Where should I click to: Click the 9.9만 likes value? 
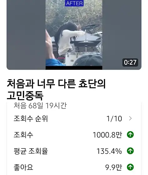coord(114,167)
